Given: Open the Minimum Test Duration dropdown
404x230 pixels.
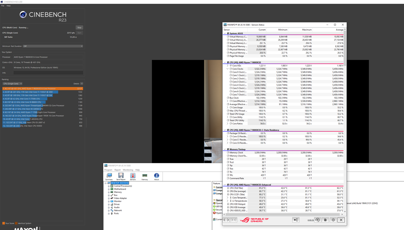Looking at the screenshot, I should (53, 46).
